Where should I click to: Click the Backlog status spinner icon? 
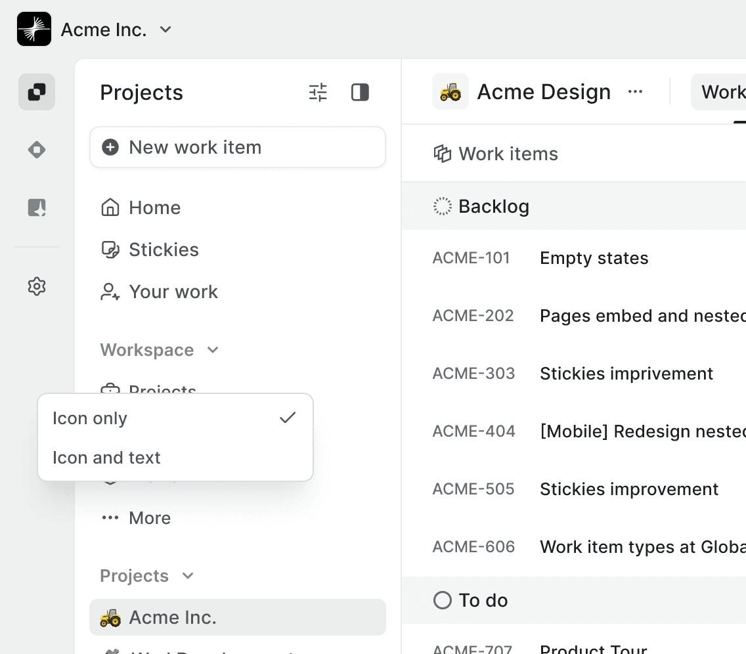(443, 206)
